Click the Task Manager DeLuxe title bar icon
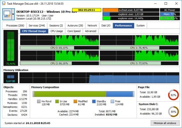 [x=4, y=4]
